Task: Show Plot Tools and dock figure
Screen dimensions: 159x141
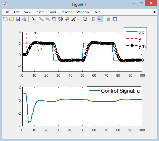Action: pos(115,19)
